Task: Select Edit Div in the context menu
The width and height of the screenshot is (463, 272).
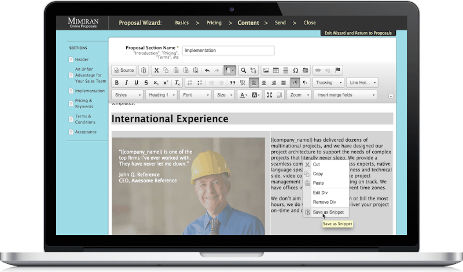Action: [x=326, y=193]
